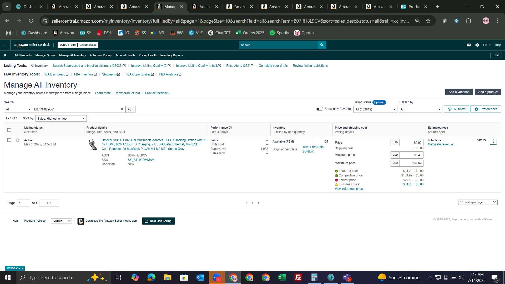Click the Minimum price field showing 83.40
This screenshot has width=505, height=284.
[411, 155]
